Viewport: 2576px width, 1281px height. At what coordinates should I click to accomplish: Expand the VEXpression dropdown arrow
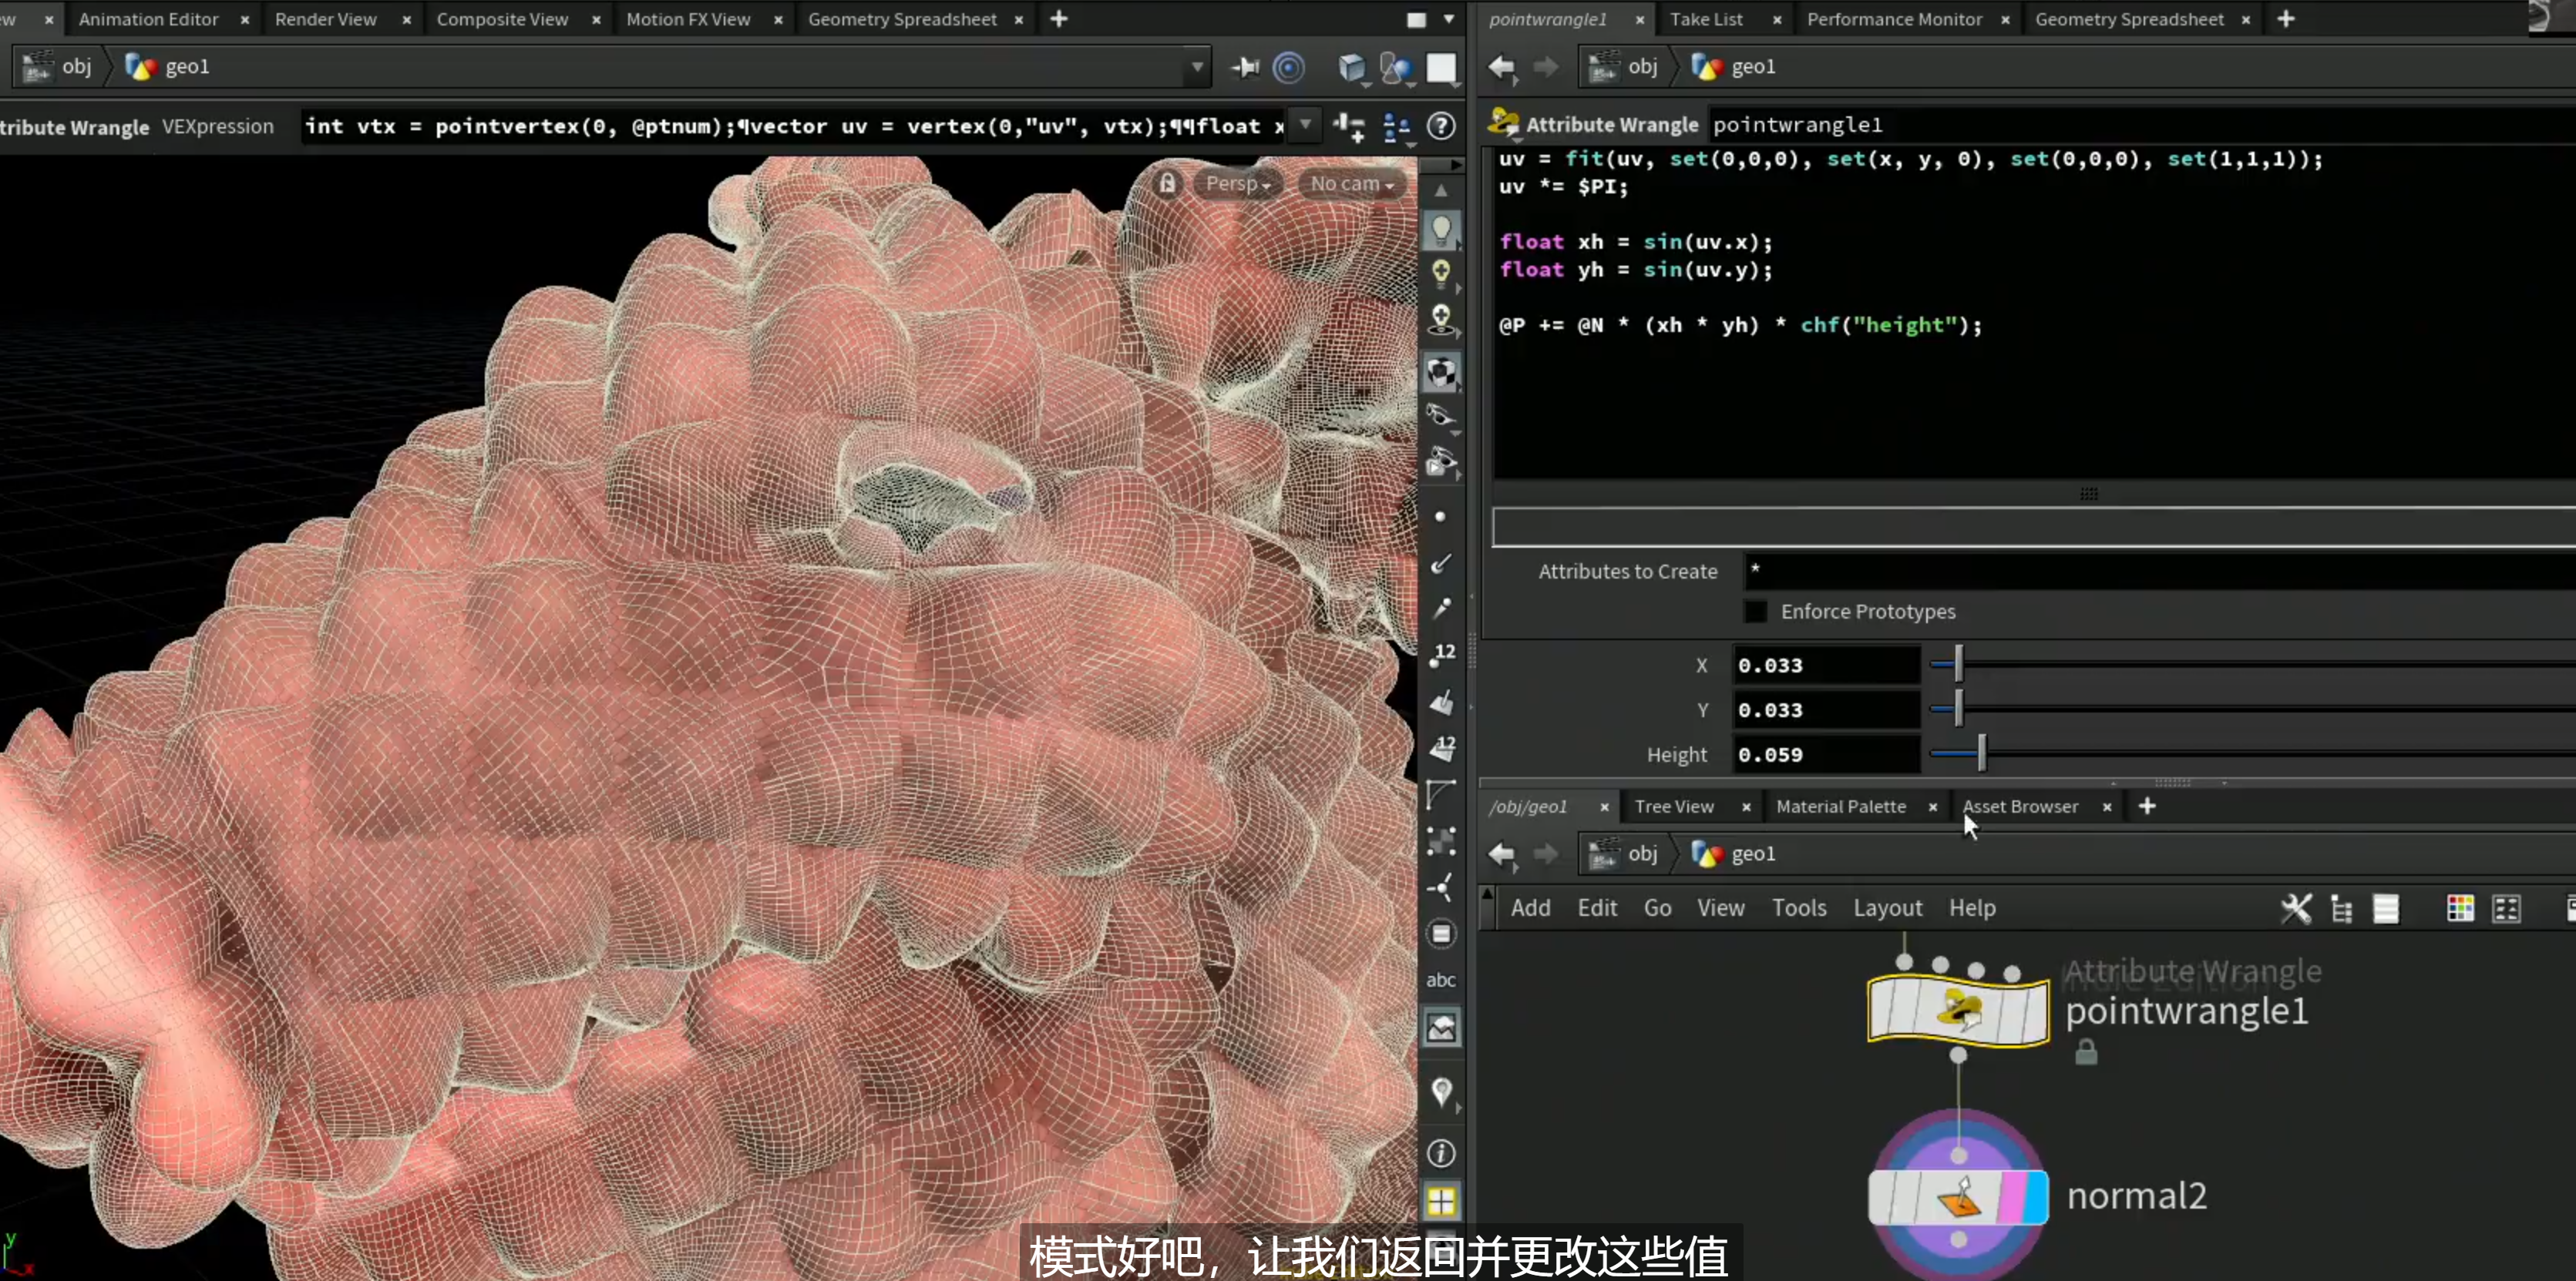1304,126
